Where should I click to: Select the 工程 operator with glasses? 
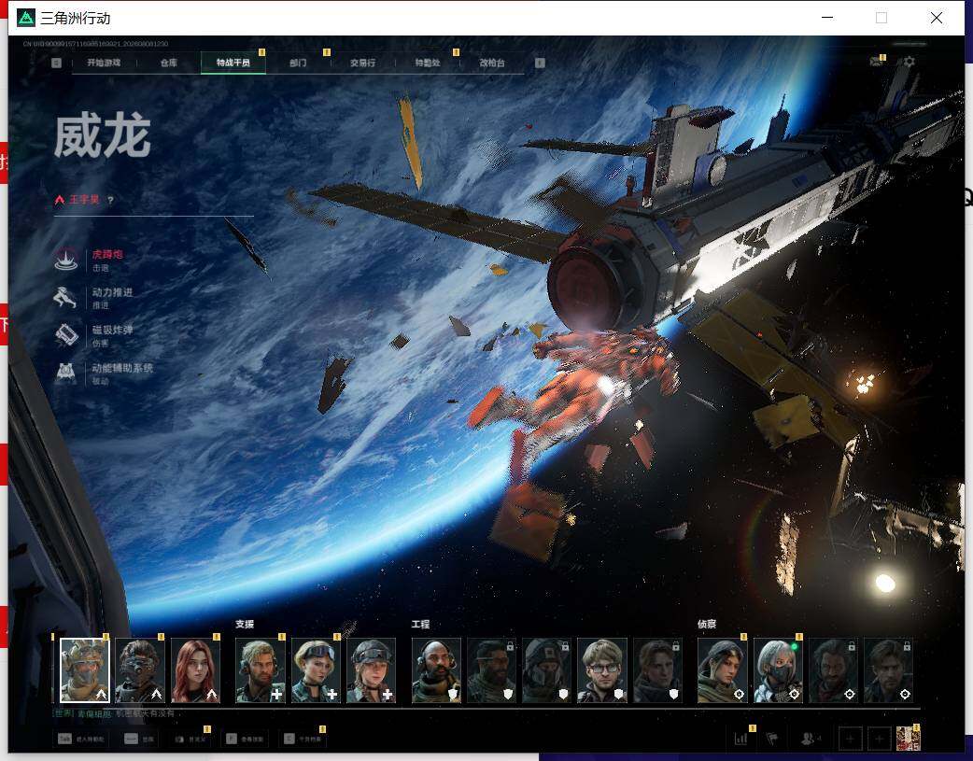pos(602,670)
